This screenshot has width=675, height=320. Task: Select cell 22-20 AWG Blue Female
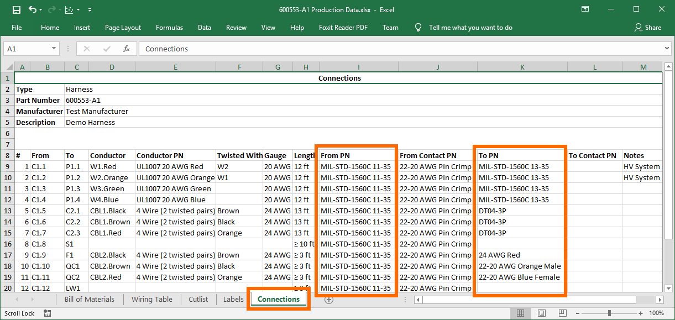[522, 277]
